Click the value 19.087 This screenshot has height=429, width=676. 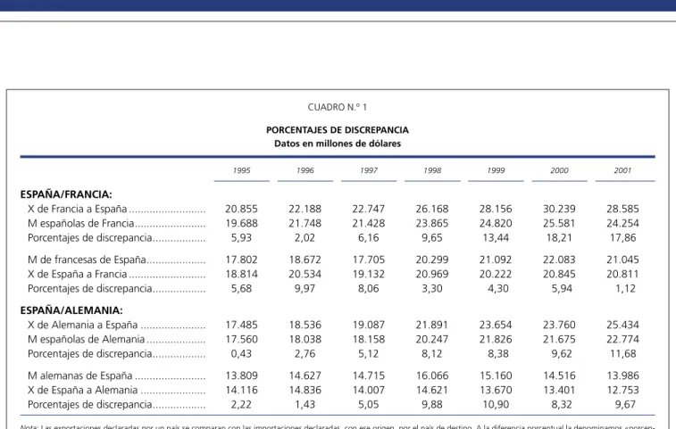coord(369,326)
